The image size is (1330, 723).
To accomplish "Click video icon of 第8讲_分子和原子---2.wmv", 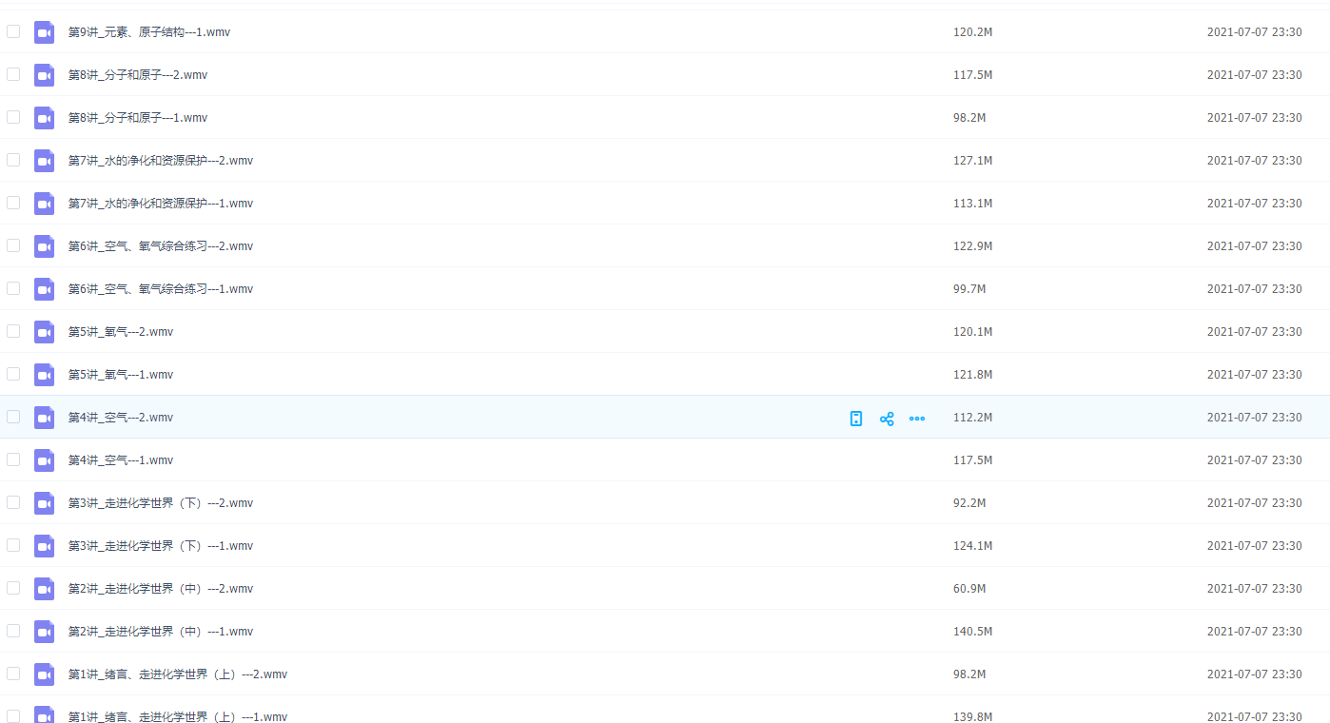I will [45, 75].
